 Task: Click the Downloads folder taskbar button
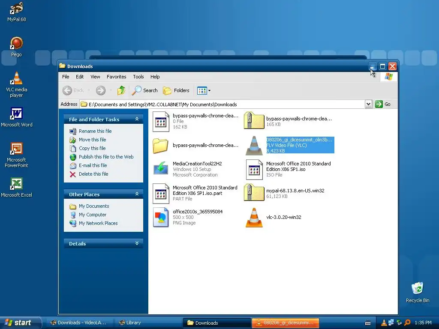coord(216,323)
